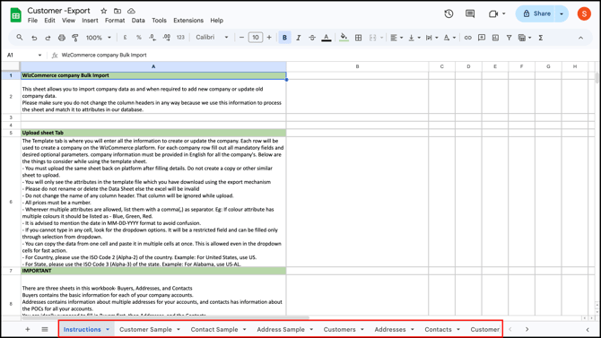The image size is (601, 338).
Task: Open the fill color picker
Action: click(344, 38)
